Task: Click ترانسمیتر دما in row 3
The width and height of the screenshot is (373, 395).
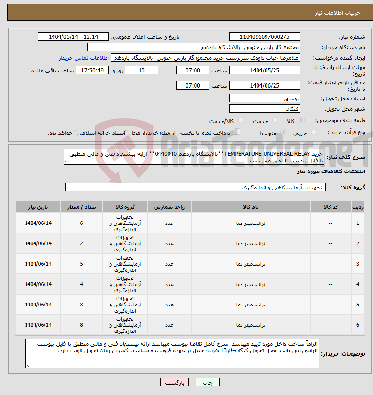Action: pyautogui.click(x=250, y=264)
